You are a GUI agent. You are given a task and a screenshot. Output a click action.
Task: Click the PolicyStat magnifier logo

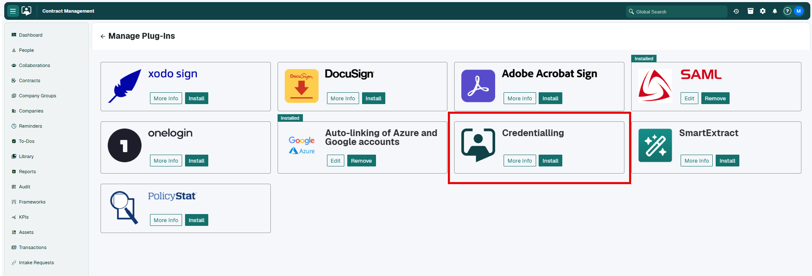[125, 207]
